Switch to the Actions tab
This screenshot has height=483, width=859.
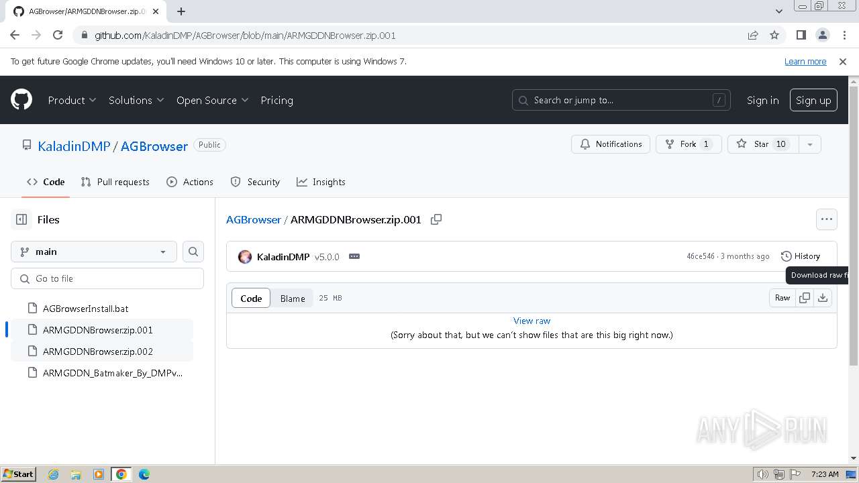pyautogui.click(x=190, y=182)
